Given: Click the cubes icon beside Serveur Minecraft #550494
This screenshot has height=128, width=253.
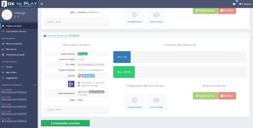Looking at the screenshot, I should tap(45, 36).
